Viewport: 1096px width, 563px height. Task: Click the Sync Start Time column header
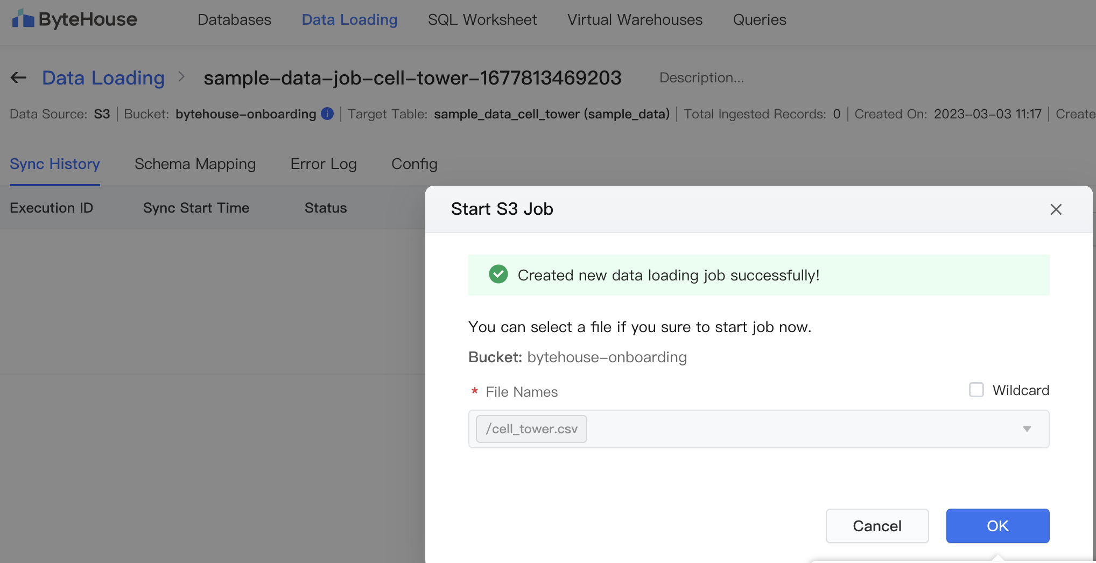pos(196,208)
